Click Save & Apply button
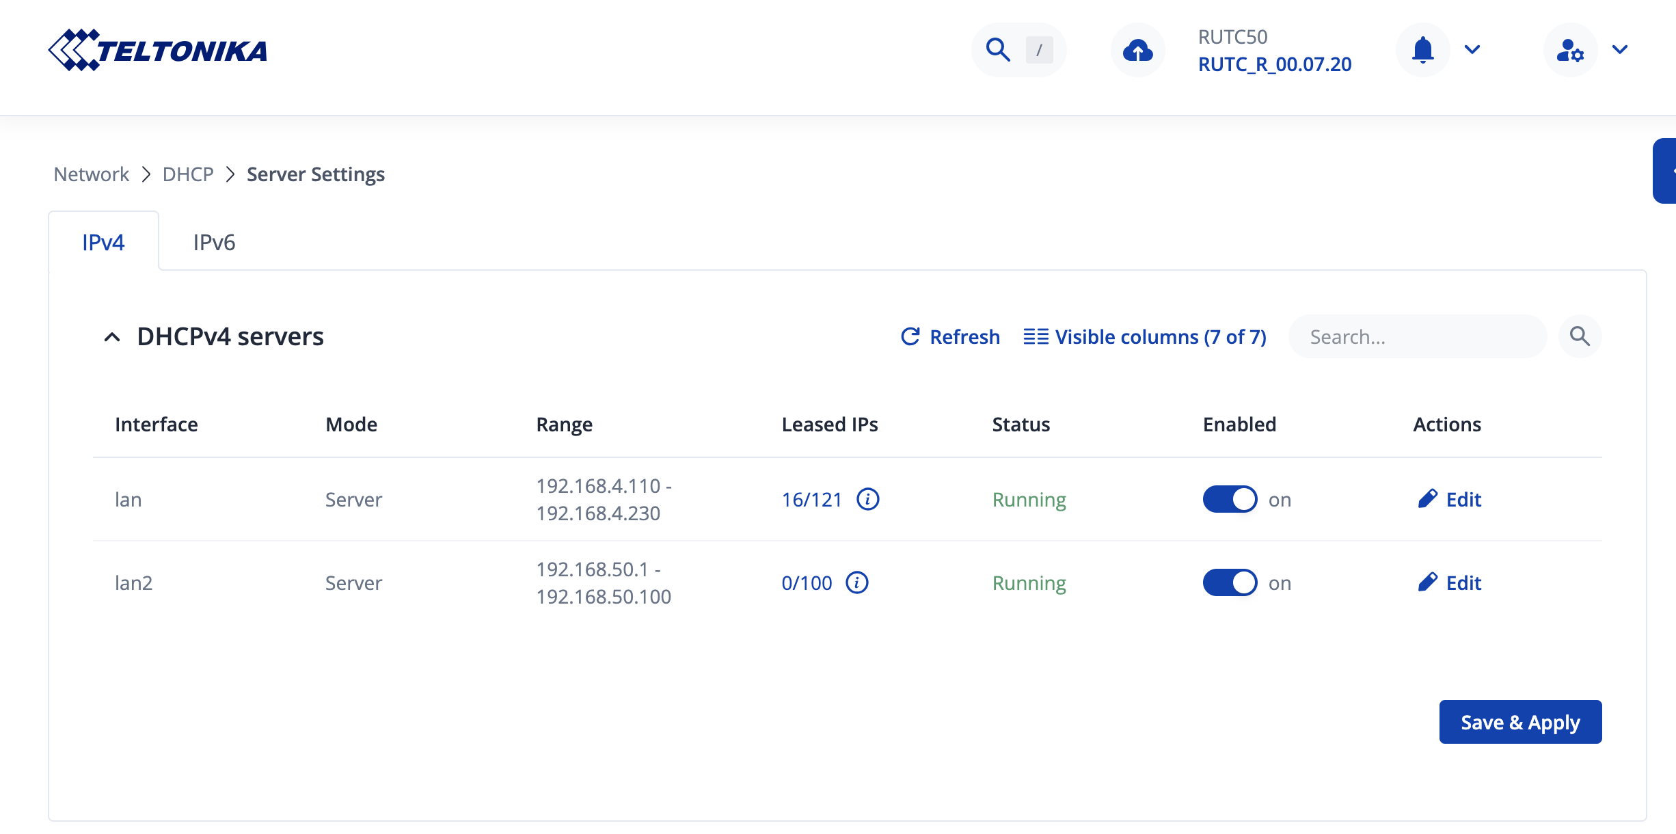Image resolution: width=1676 pixels, height=834 pixels. point(1520,722)
